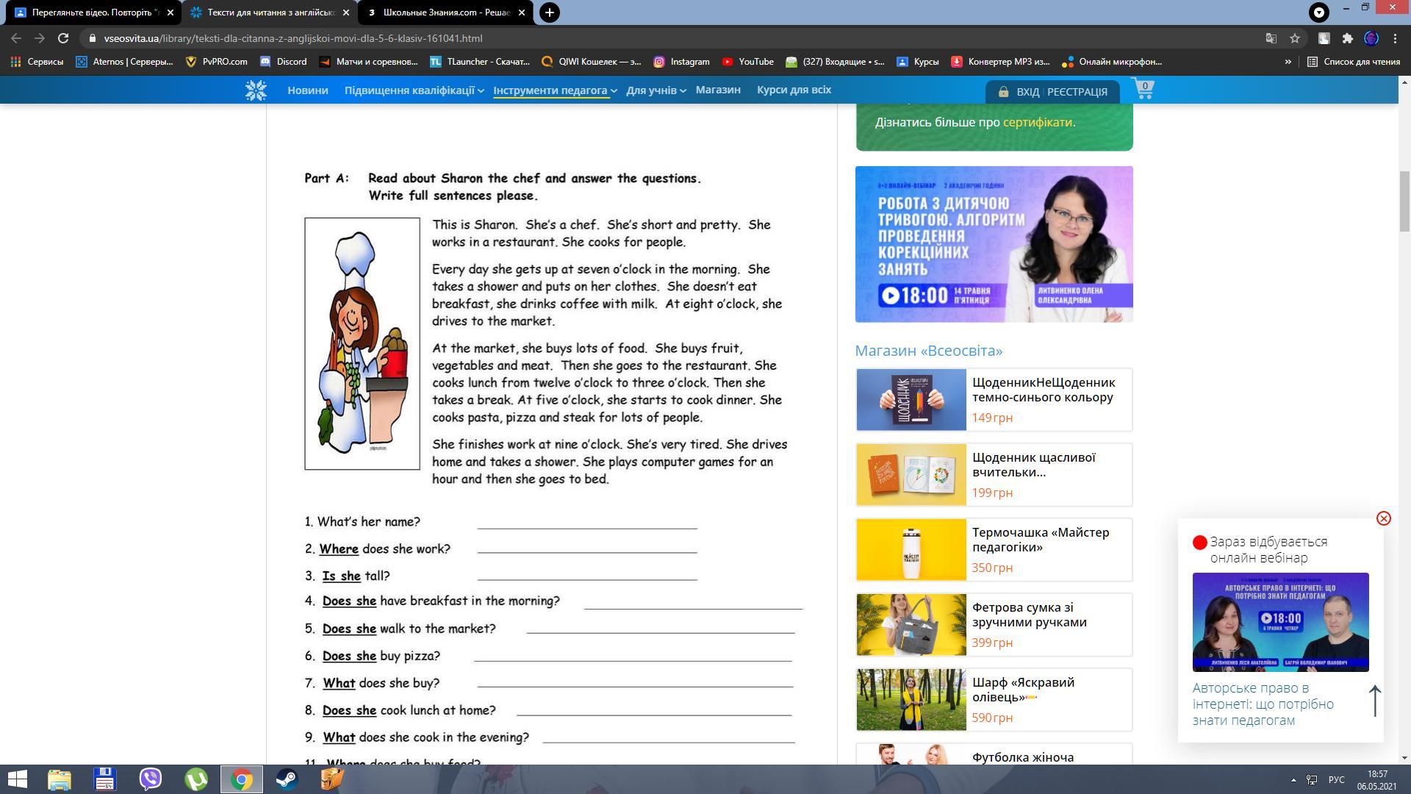Reload the current page
1411x794 pixels.
pyautogui.click(x=63, y=38)
